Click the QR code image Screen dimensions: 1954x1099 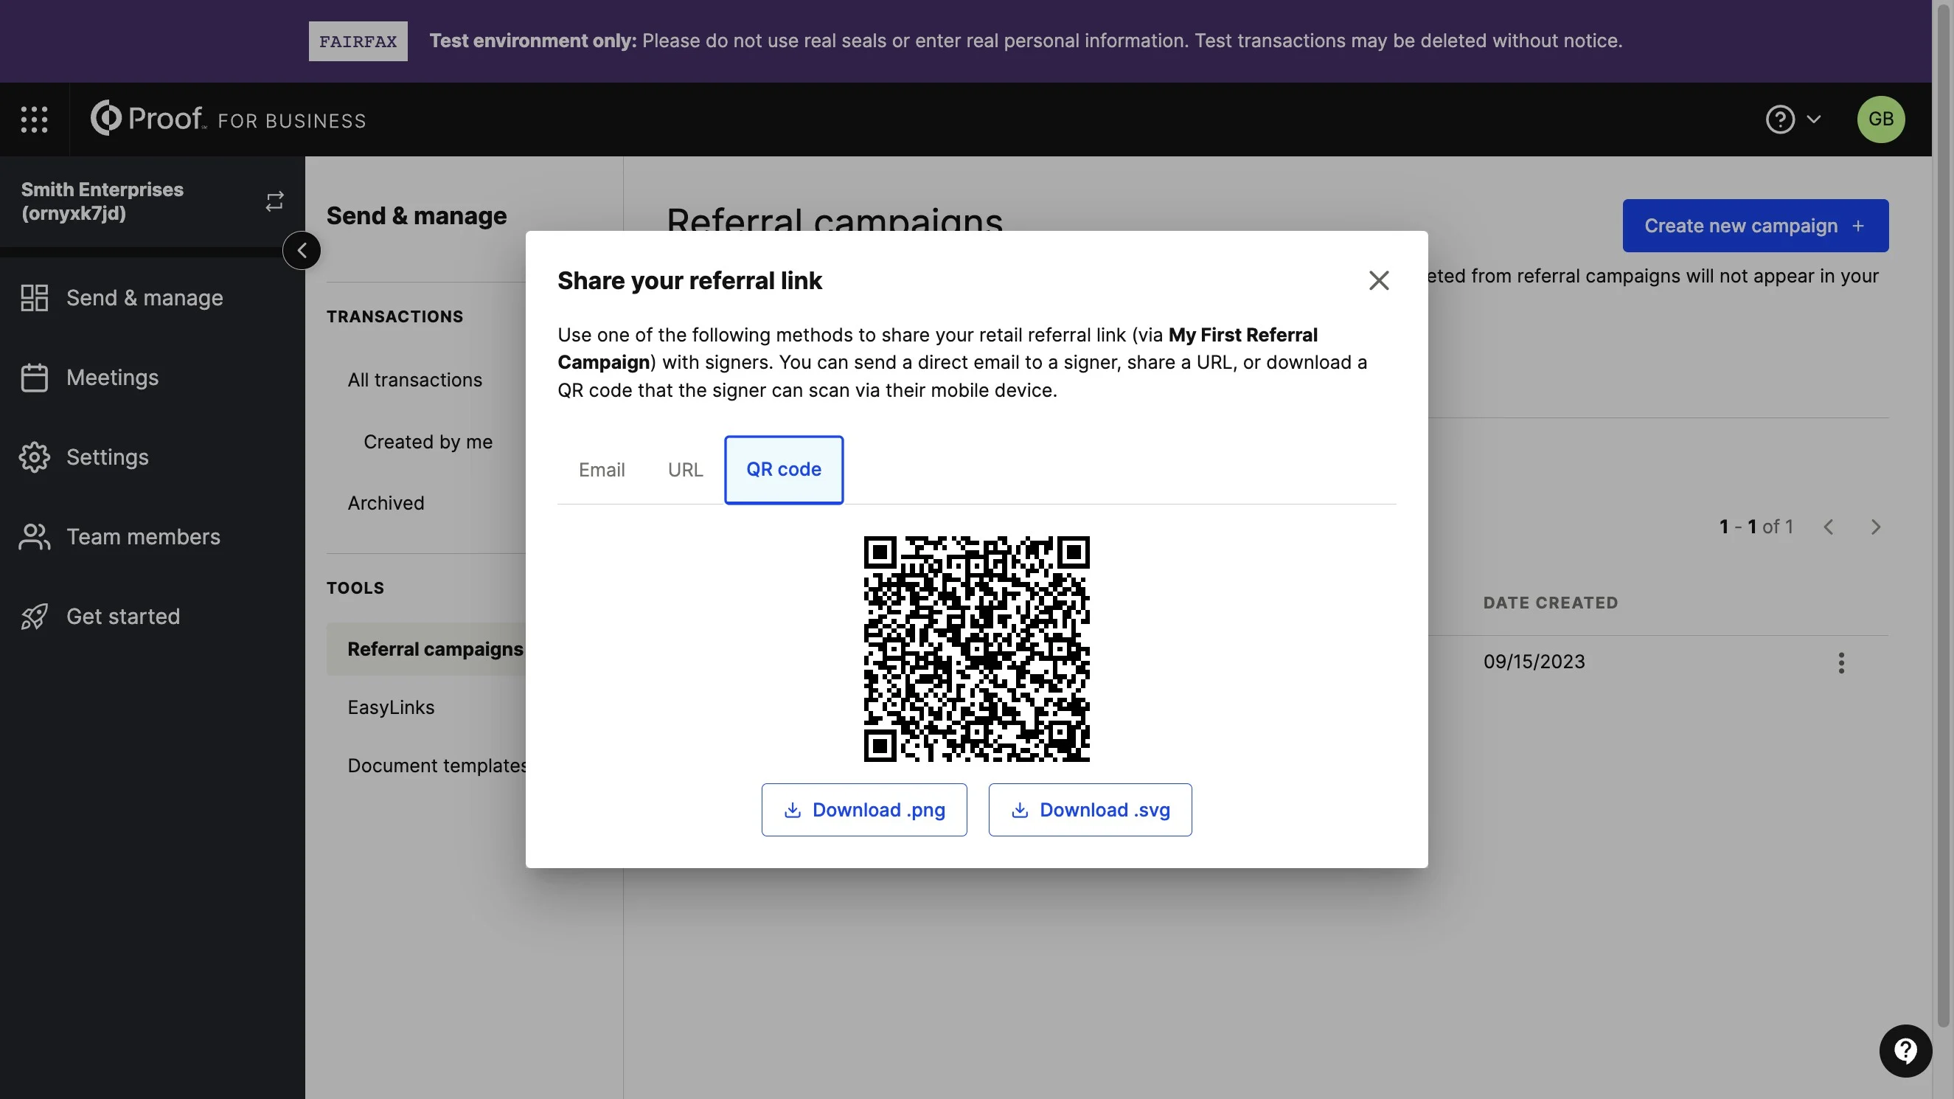(x=976, y=649)
